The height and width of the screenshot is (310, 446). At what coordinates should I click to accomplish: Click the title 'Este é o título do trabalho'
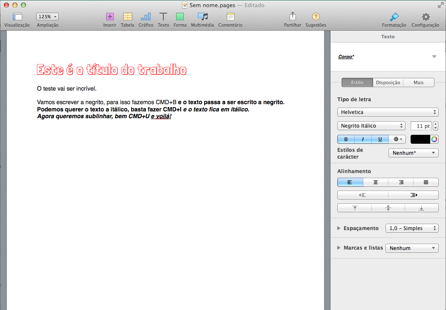tap(112, 70)
